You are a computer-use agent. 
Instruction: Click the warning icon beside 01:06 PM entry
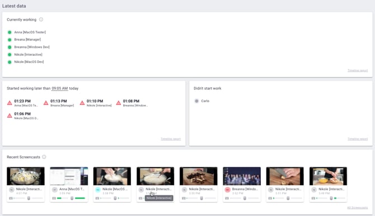pyautogui.click(x=10, y=116)
